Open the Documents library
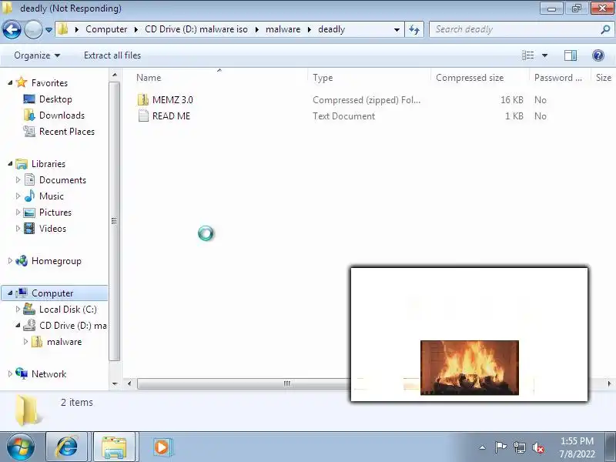This screenshot has width=616, height=462. [62, 180]
